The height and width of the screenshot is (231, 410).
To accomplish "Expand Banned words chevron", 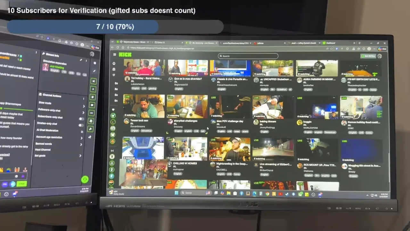I will pyautogui.click(x=81, y=145).
